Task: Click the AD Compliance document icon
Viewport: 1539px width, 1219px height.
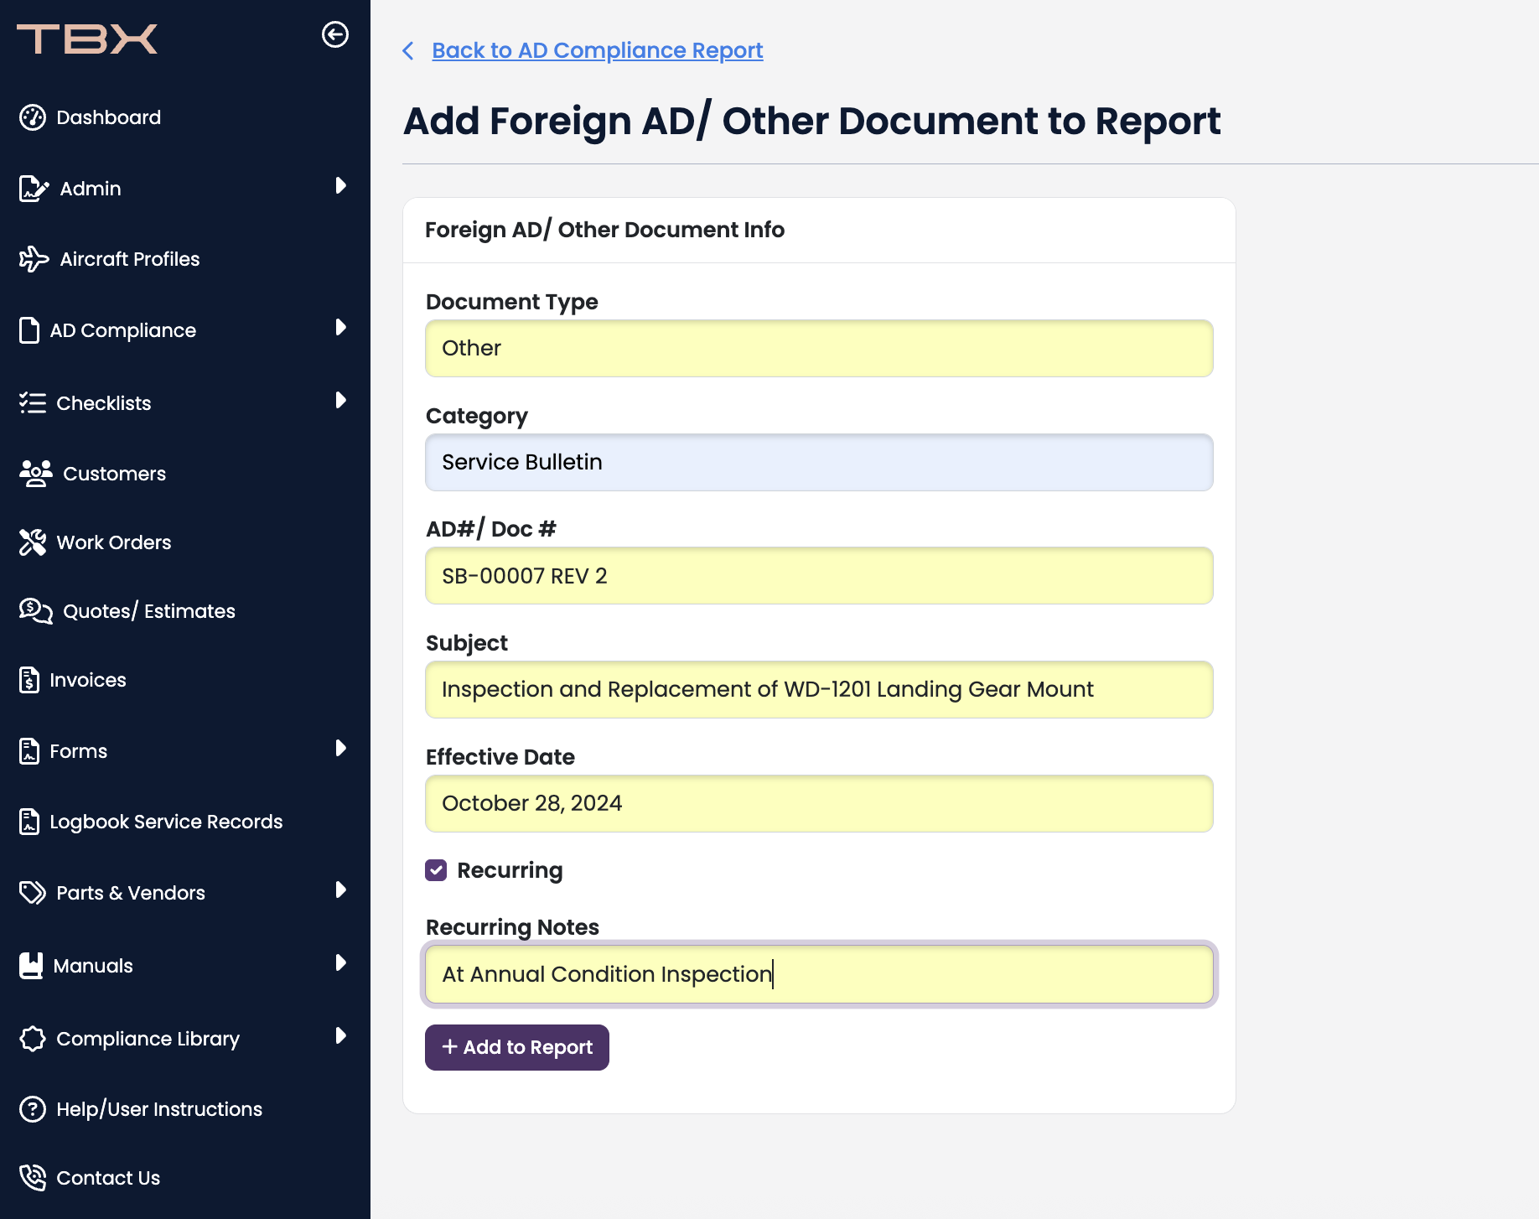Action: tap(29, 330)
